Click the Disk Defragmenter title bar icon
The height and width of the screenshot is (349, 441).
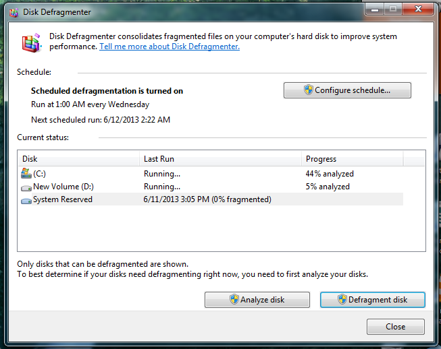14,12
